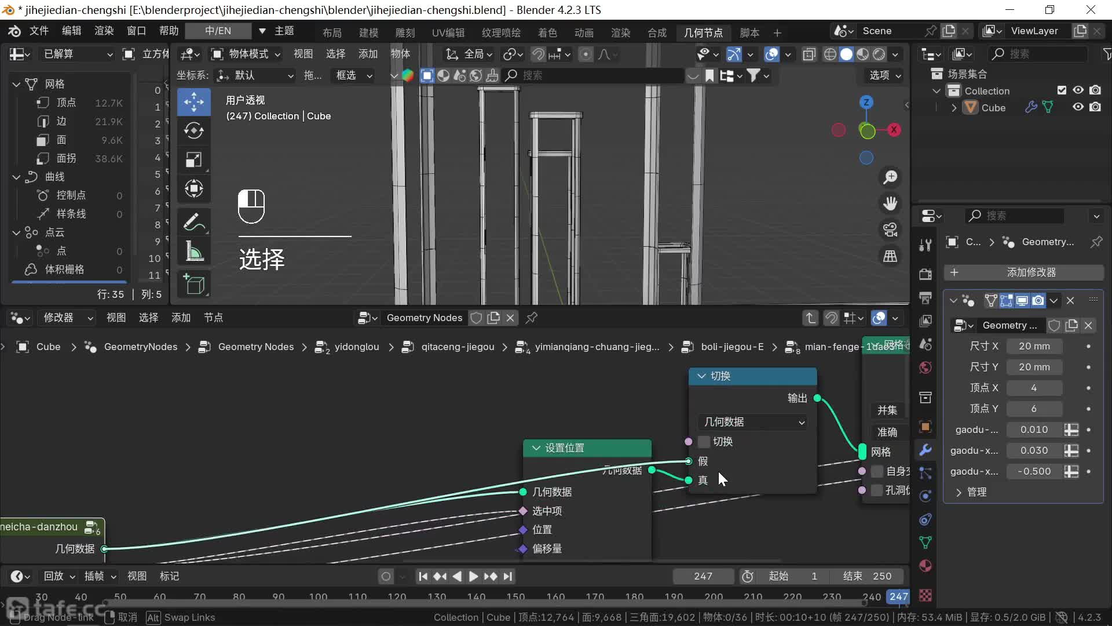Open the 几何数据 type dropdown on Switch node
Screen dimensions: 1112x626
pos(753,422)
